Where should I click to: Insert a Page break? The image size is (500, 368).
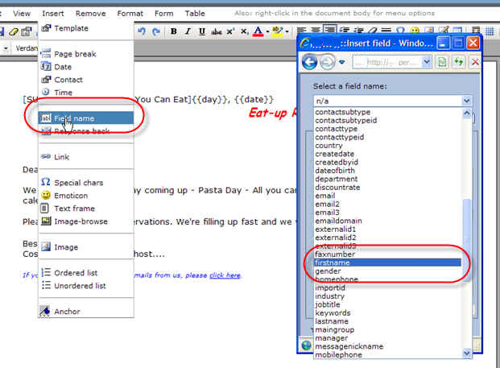click(x=86, y=54)
